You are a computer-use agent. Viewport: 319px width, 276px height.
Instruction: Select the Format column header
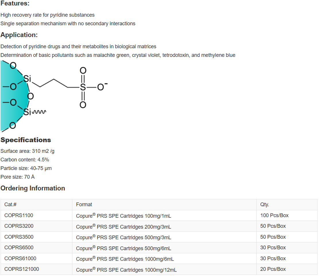point(84,204)
